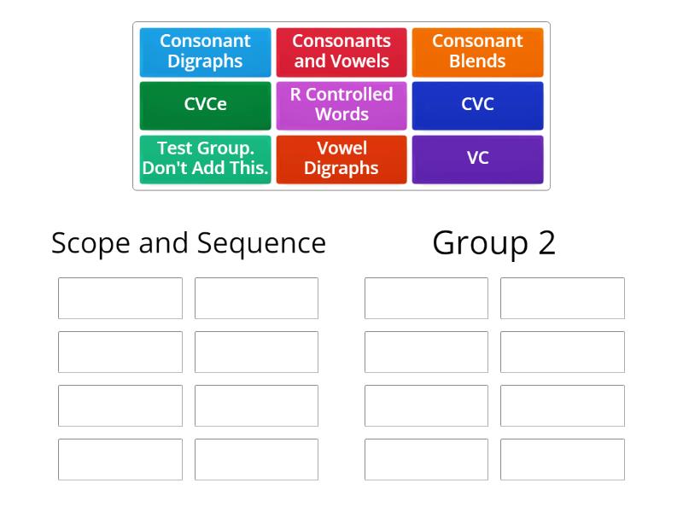This screenshot has width=683, height=512.
Task: Click the Consonants and Vowels tile
Action: click(x=341, y=51)
